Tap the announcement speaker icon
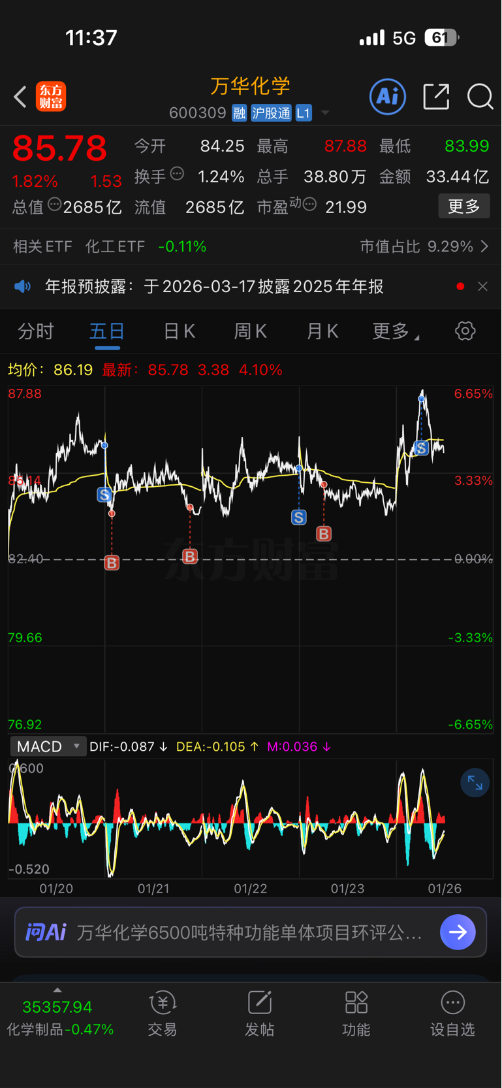Image resolution: width=502 pixels, height=1088 pixels. 23,286
